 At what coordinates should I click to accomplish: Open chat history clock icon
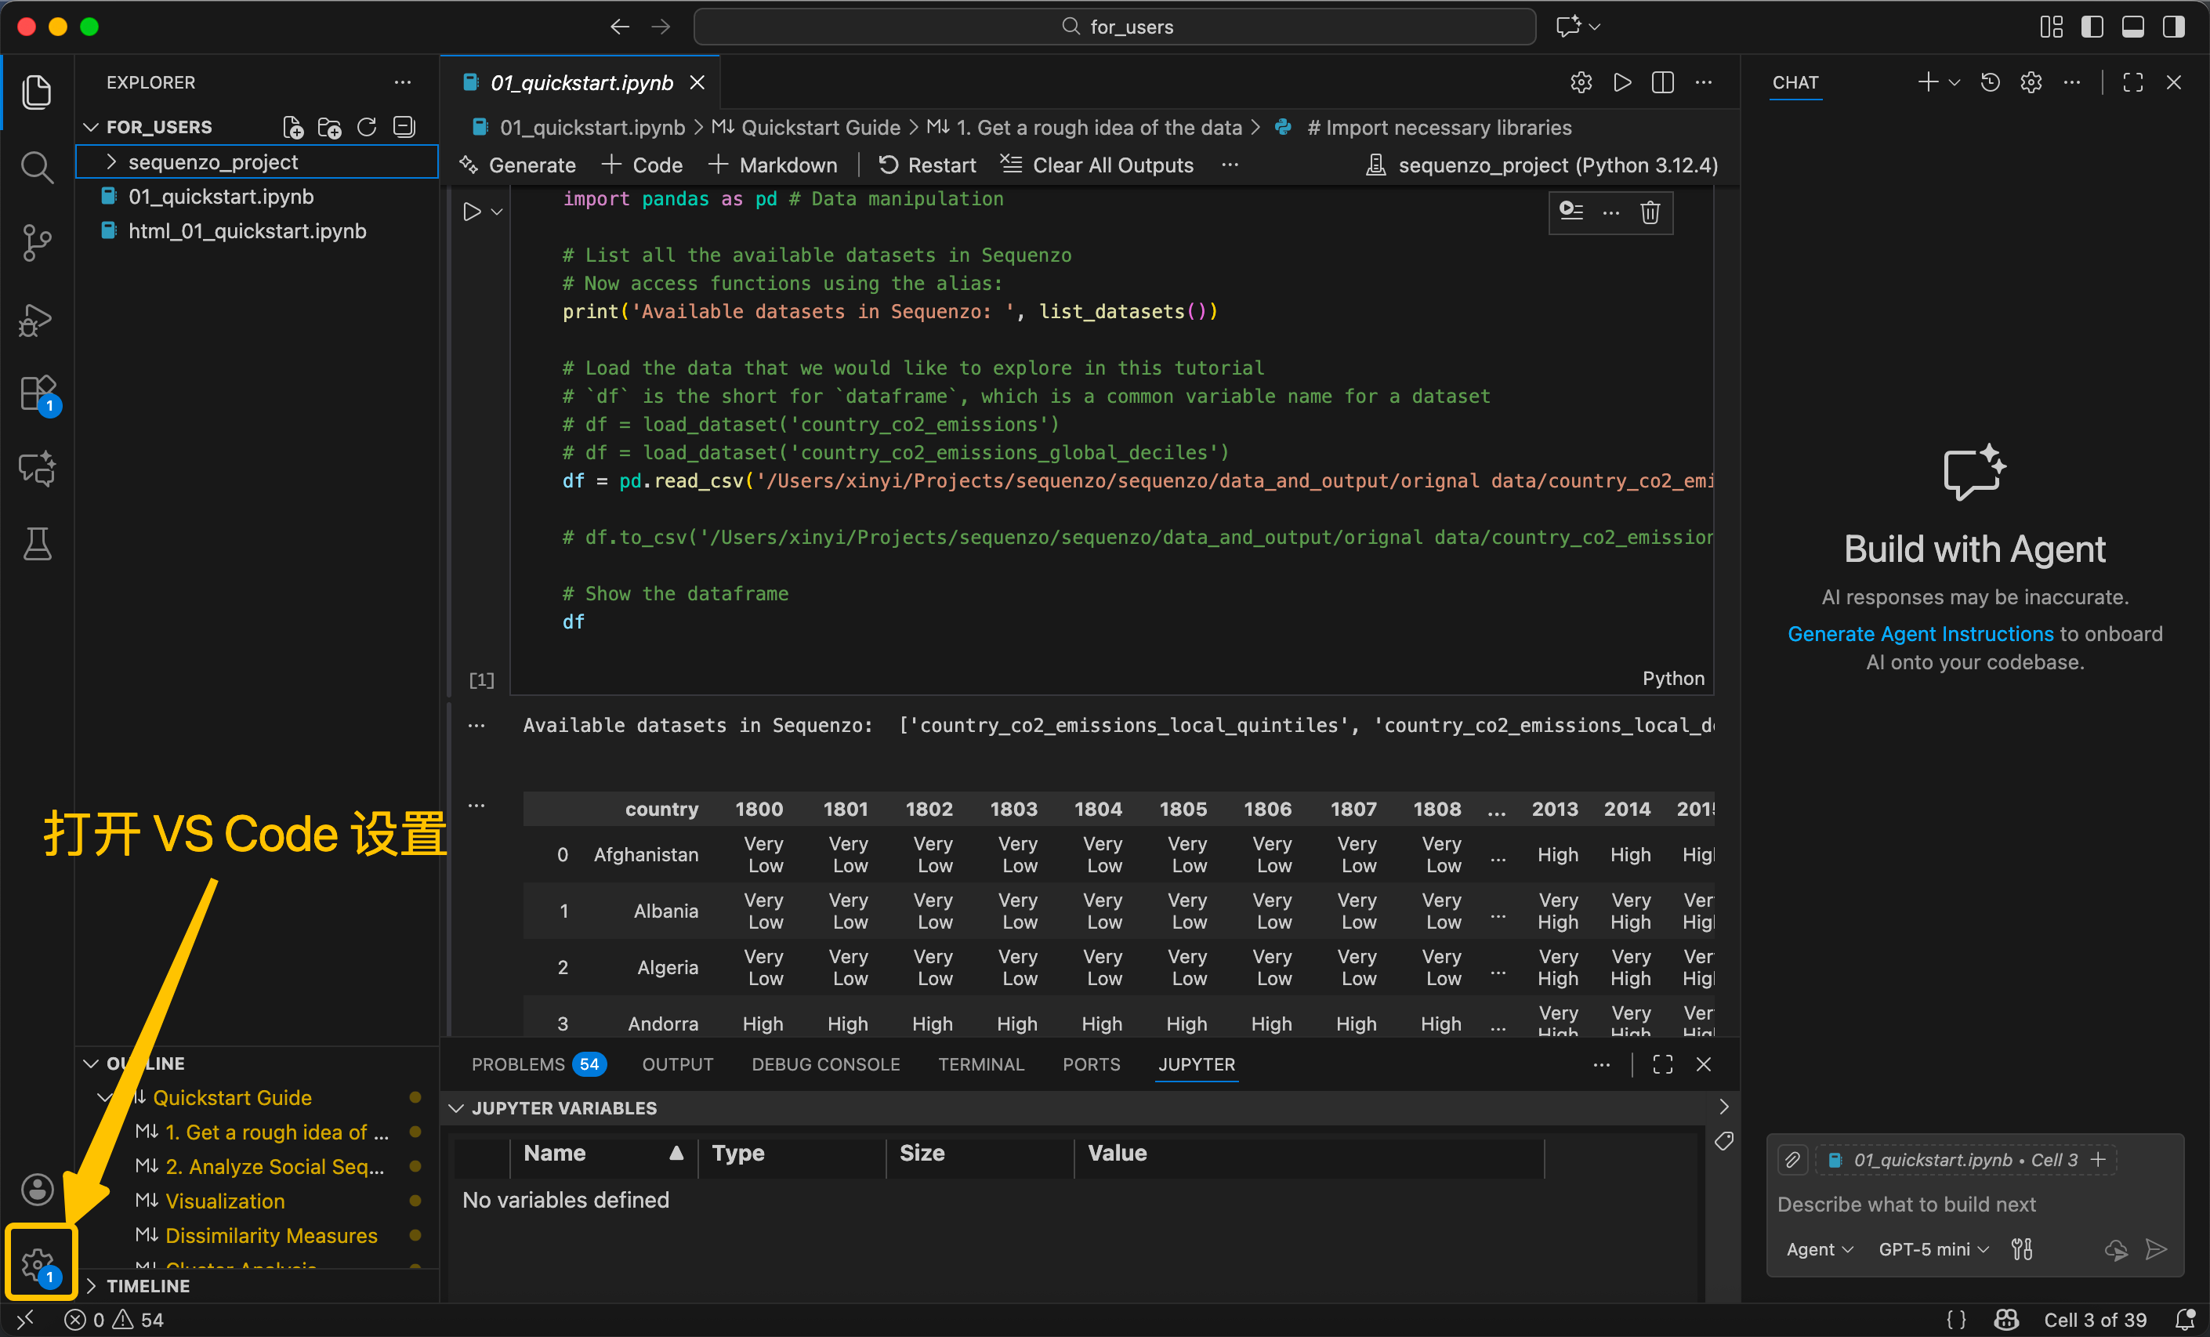tap(1989, 82)
